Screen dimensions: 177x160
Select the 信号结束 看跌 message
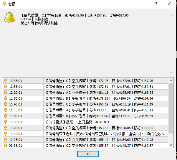pyautogui.click(x=106, y=134)
